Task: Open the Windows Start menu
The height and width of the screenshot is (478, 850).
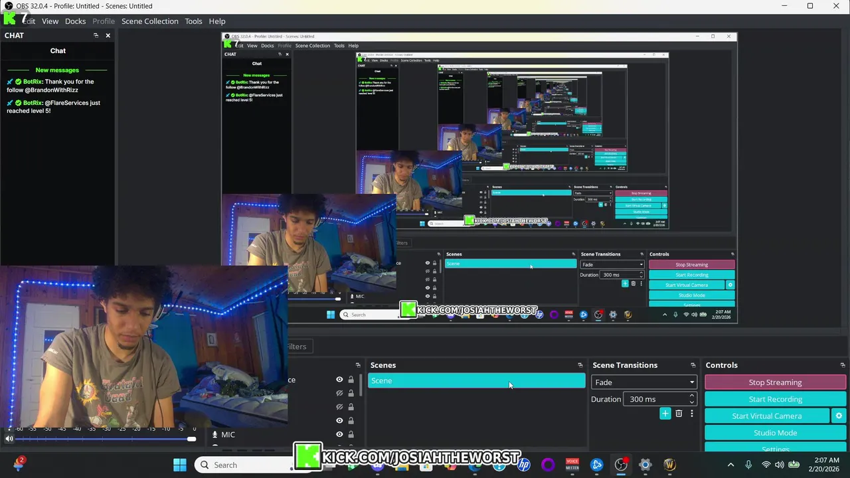Action: 180,465
